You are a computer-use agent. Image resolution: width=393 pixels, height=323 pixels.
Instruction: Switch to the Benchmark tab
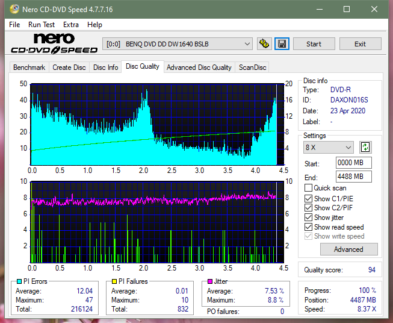(x=29, y=67)
